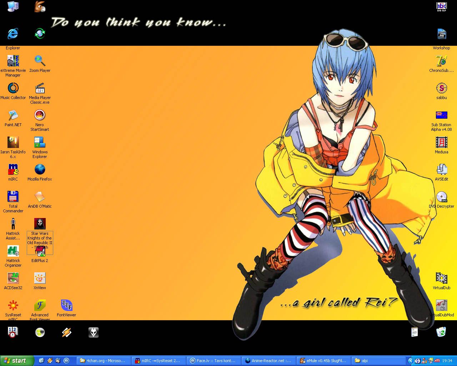Viewport: 457px width, 366px height.
Task: Launch DVD Decrypter icon
Action: (x=442, y=197)
